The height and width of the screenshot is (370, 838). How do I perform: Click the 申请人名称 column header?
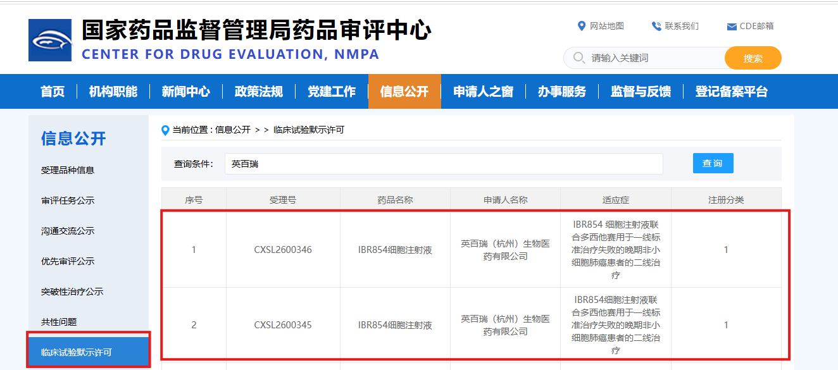click(x=505, y=200)
